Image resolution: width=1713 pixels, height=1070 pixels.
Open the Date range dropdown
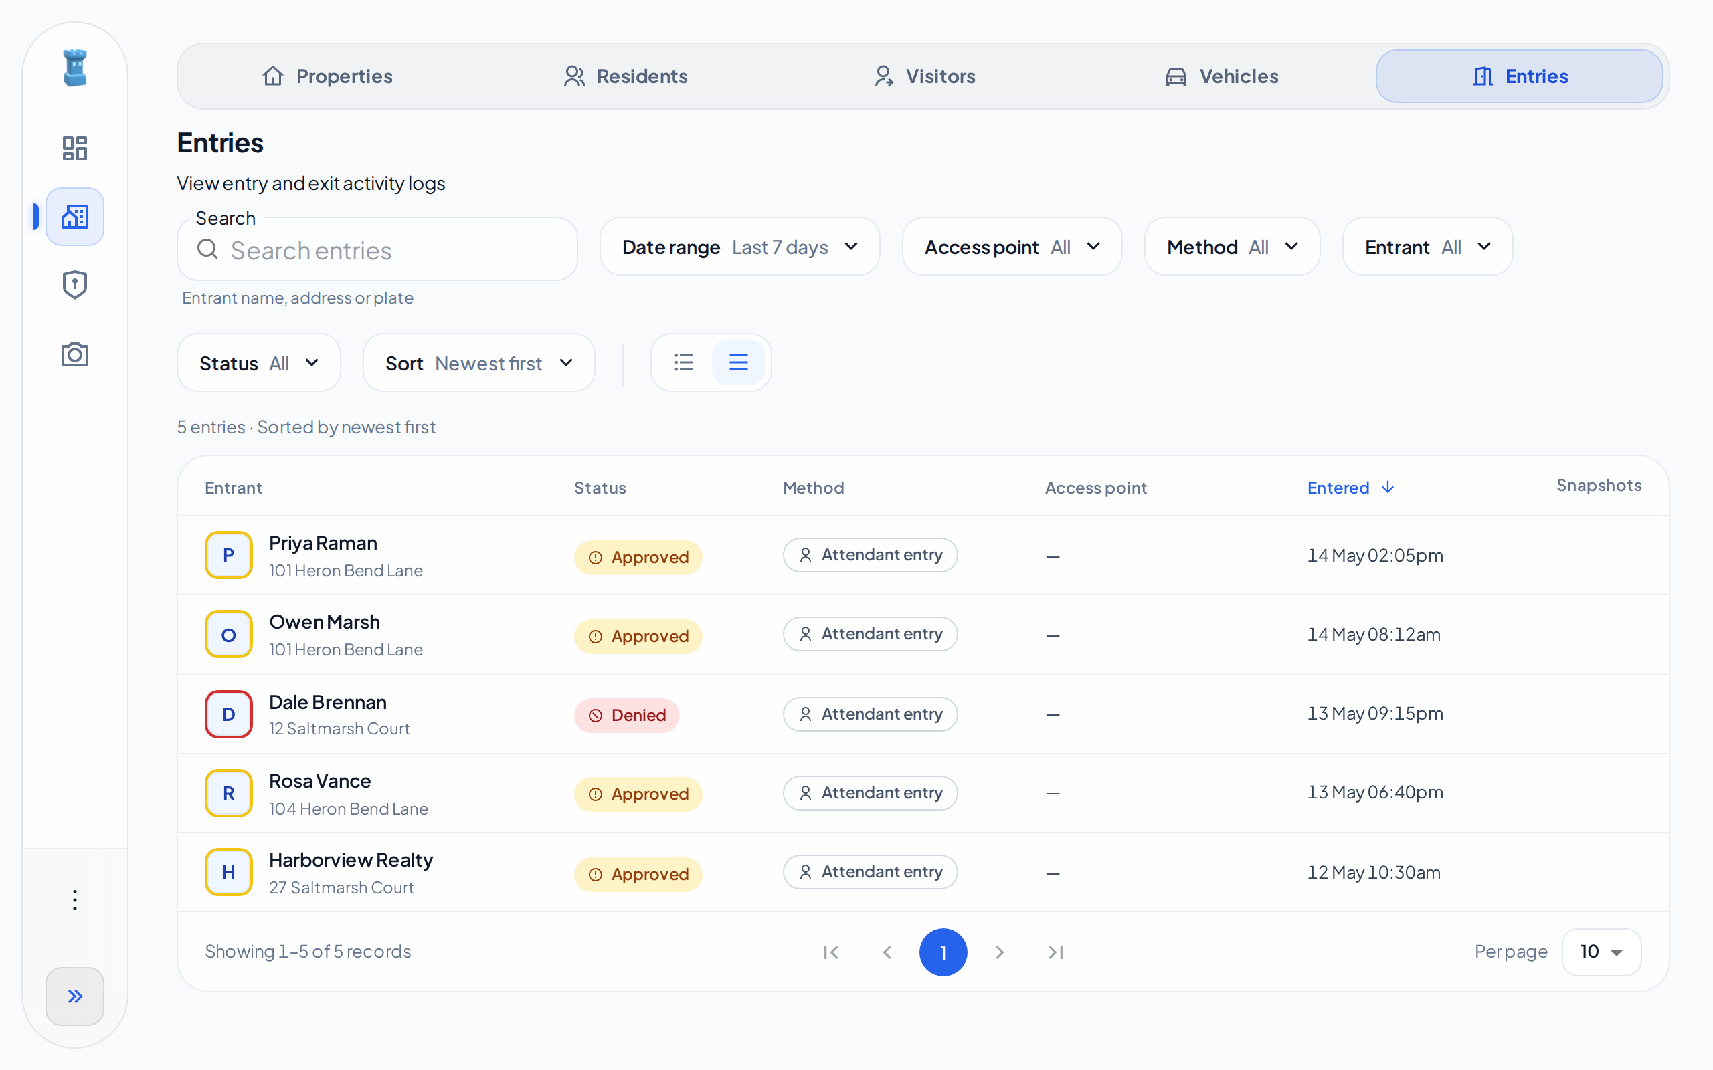(x=739, y=247)
